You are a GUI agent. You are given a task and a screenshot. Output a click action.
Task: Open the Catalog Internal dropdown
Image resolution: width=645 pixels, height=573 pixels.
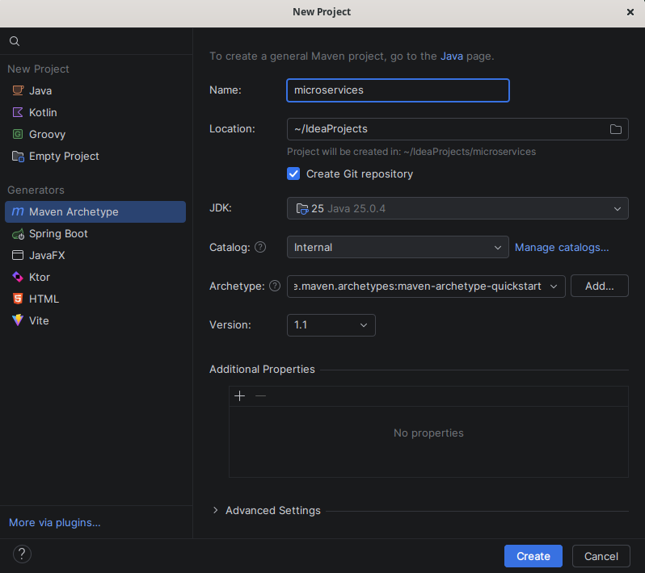[x=398, y=247]
